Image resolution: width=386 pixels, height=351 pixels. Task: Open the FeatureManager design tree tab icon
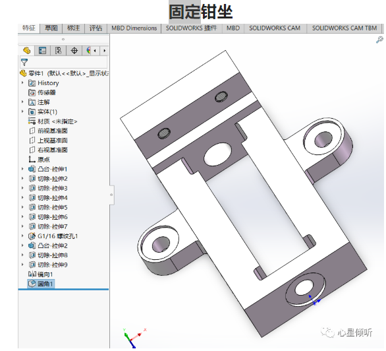26,51
